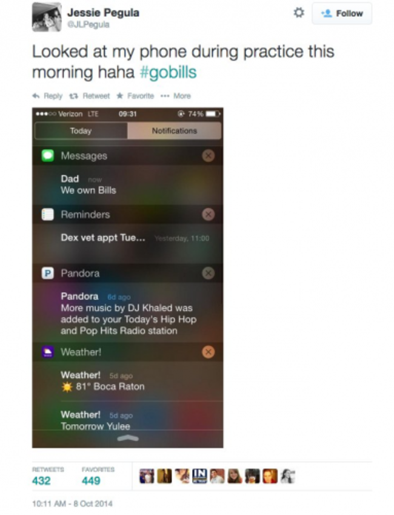Viewport: 394px width, 515px height.
Task: Open the tweet settings gear icon
Action: (298, 13)
